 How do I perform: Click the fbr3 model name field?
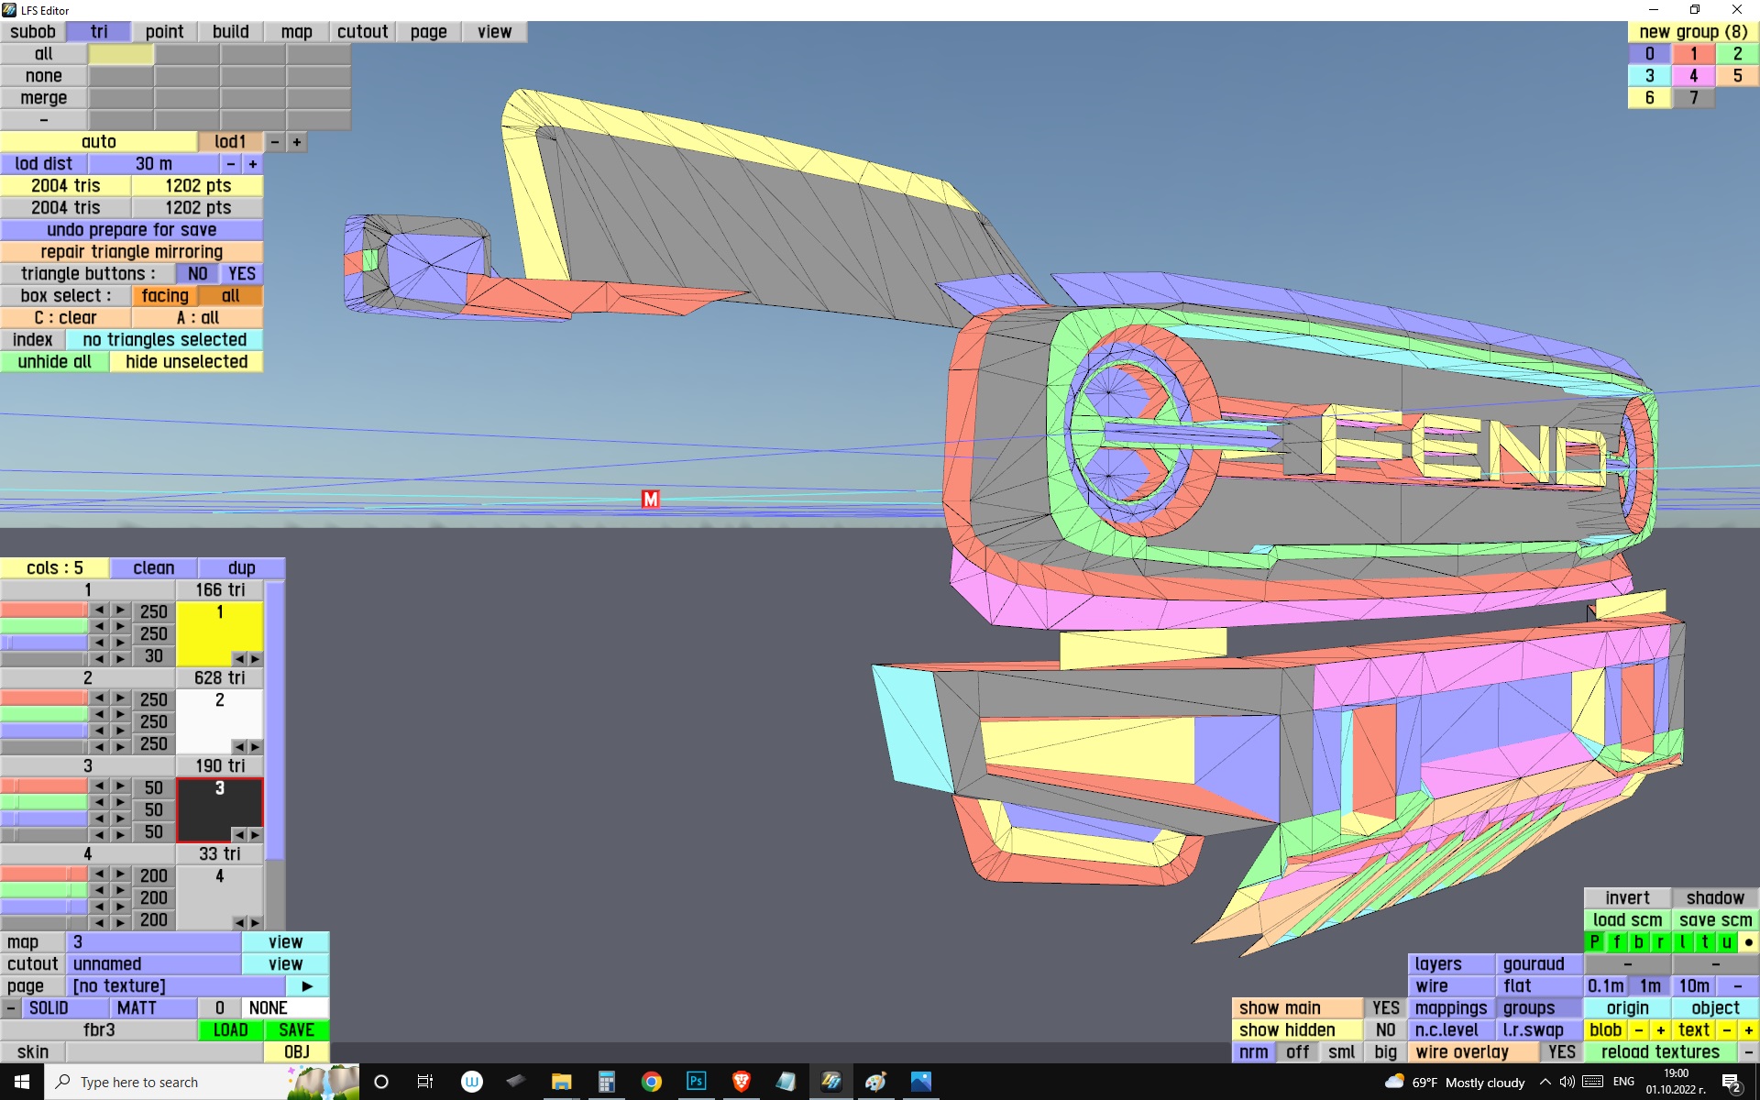coord(99,1029)
